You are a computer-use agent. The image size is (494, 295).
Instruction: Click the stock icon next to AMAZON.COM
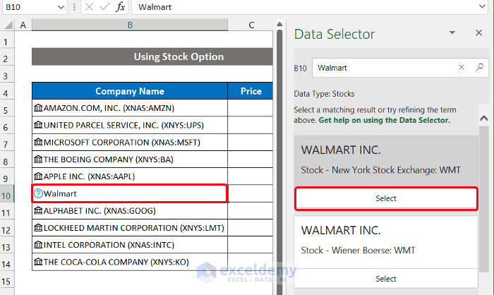(x=38, y=108)
